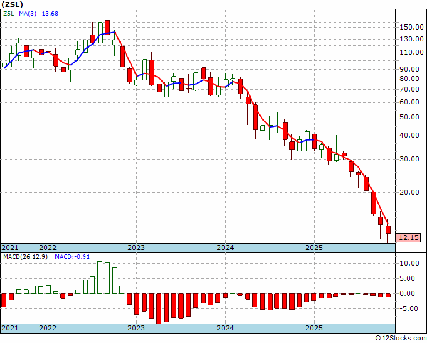Screen dimensions: 427x343
Task: Click 2024 on the MACD timeline
Action: tap(225, 328)
